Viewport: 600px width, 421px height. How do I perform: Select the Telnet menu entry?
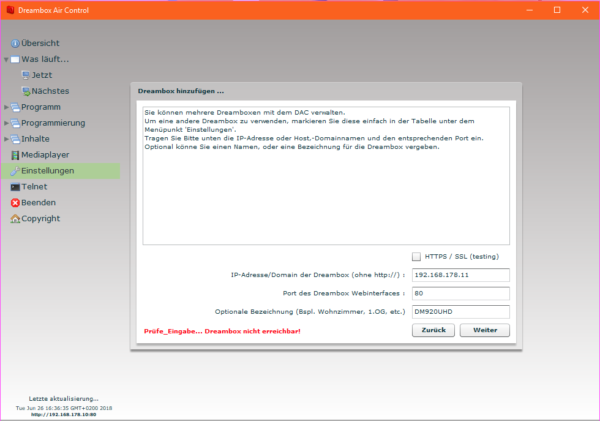coord(34,187)
